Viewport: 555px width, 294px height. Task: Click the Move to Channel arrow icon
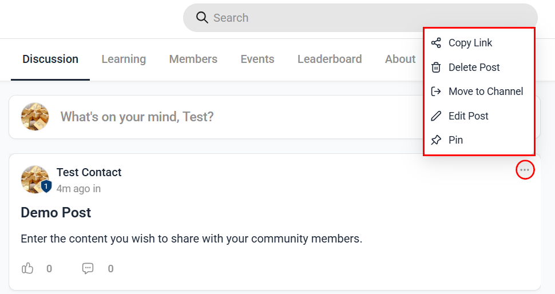(436, 92)
